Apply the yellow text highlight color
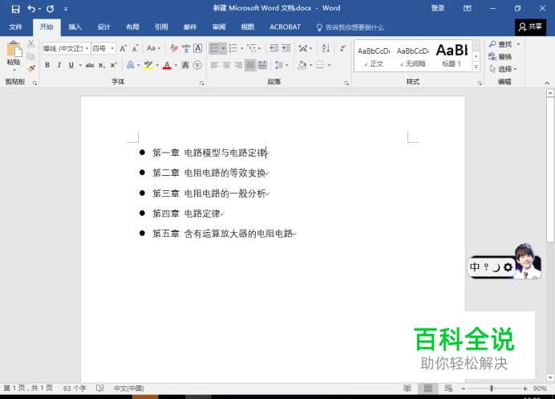Viewport: 555px width, 399px height. (148, 65)
